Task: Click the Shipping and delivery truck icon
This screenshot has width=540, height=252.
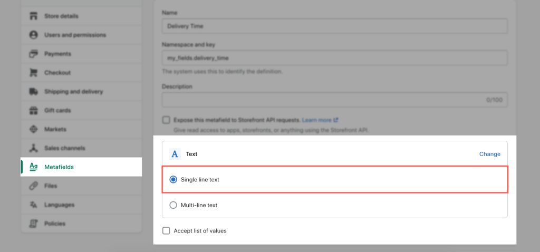Action: pos(33,92)
